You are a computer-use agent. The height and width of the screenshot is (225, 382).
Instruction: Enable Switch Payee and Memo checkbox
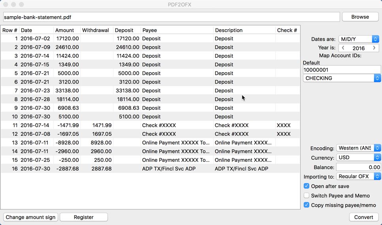tap(307, 195)
